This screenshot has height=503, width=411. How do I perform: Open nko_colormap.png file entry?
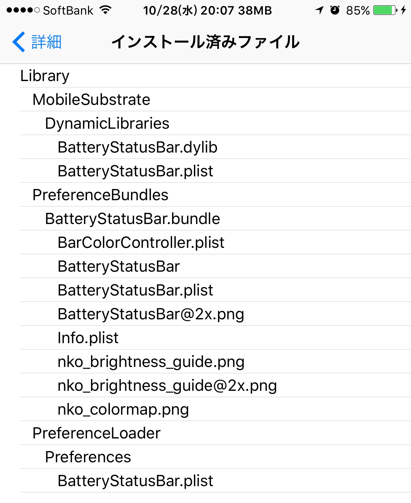(x=215, y=409)
